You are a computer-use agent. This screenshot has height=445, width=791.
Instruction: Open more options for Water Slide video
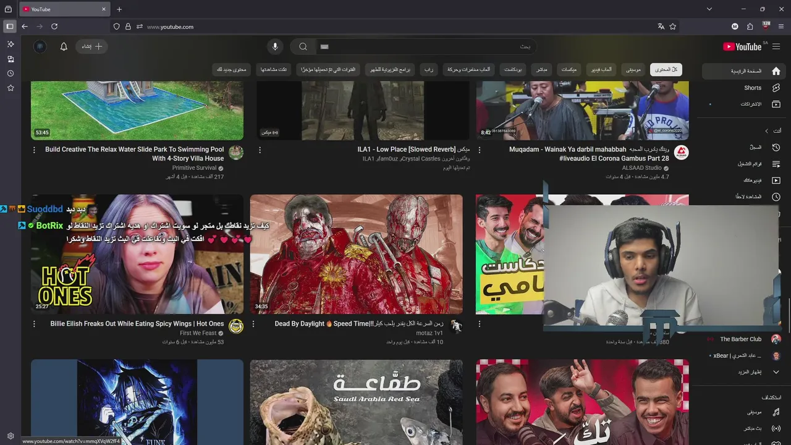34,150
